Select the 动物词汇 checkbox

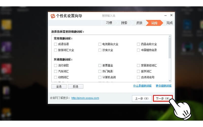coord(56,77)
